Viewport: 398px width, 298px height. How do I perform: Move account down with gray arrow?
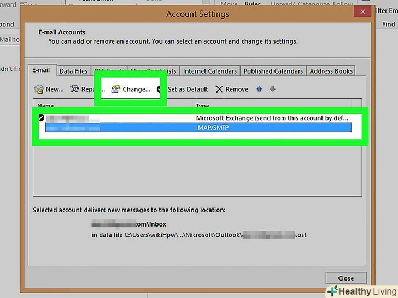(x=273, y=89)
